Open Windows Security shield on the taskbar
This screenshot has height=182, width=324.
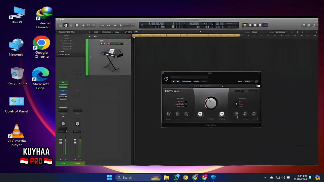pos(213,177)
